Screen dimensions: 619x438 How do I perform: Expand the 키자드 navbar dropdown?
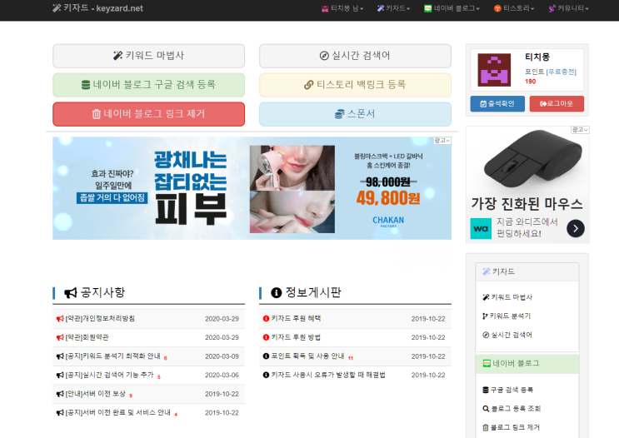393,8
